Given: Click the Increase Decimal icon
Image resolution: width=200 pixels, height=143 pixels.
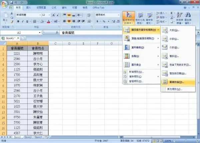Looking at the screenshot, I should click(114, 21).
